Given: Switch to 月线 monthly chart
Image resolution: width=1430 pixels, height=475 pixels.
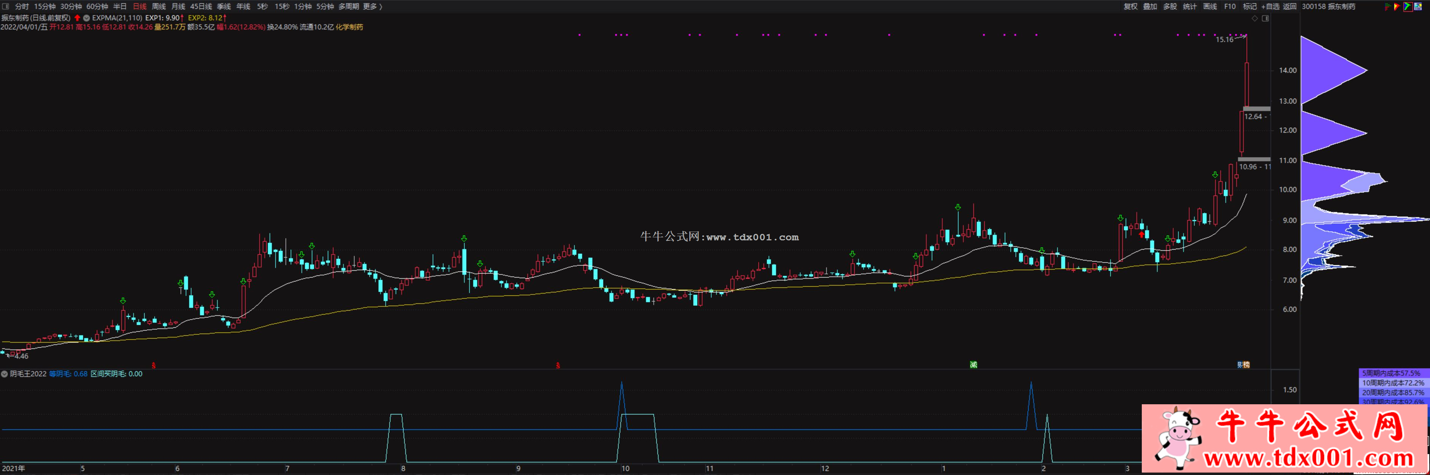Looking at the screenshot, I should 178,7.
